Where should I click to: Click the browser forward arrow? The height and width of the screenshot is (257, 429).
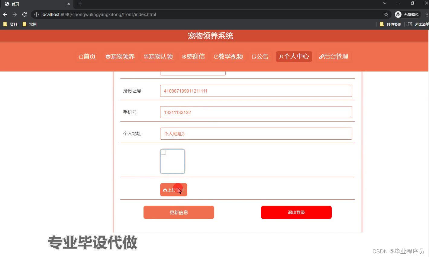pyautogui.click(x=15, y=14)
